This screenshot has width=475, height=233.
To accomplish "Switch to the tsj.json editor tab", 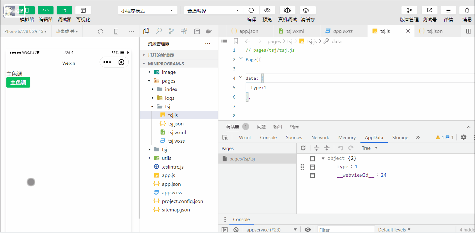I will pyautogui.click(x=438, y=31).
